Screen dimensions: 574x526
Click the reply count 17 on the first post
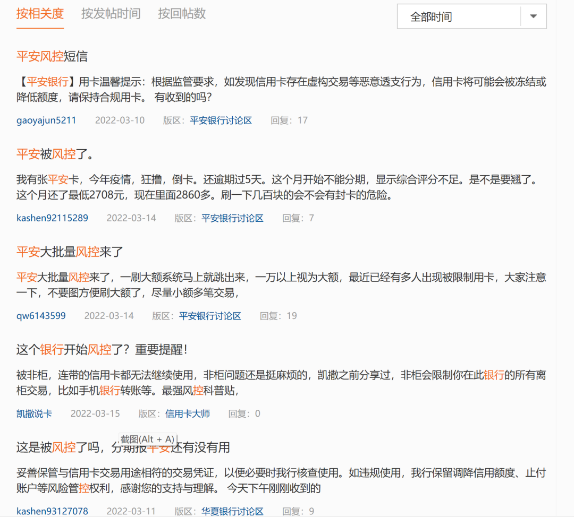click(x=302, y=120)
